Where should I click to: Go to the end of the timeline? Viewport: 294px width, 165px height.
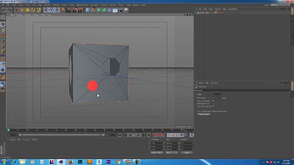coord(148,135)
